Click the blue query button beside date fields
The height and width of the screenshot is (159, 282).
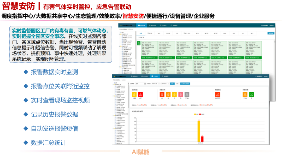coord(173,84)
